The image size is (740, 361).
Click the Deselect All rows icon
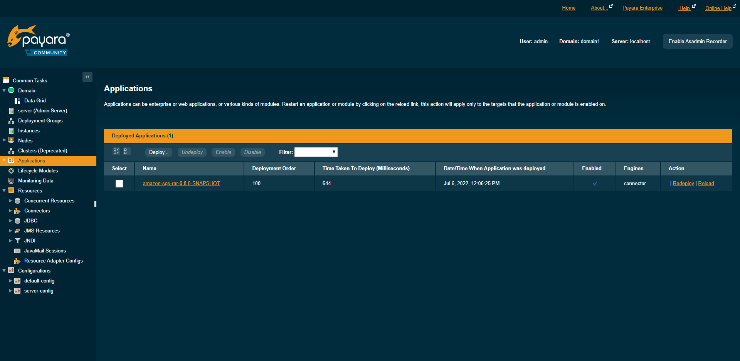126,151
